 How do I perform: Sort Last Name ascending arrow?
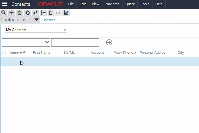click(21, 52)
